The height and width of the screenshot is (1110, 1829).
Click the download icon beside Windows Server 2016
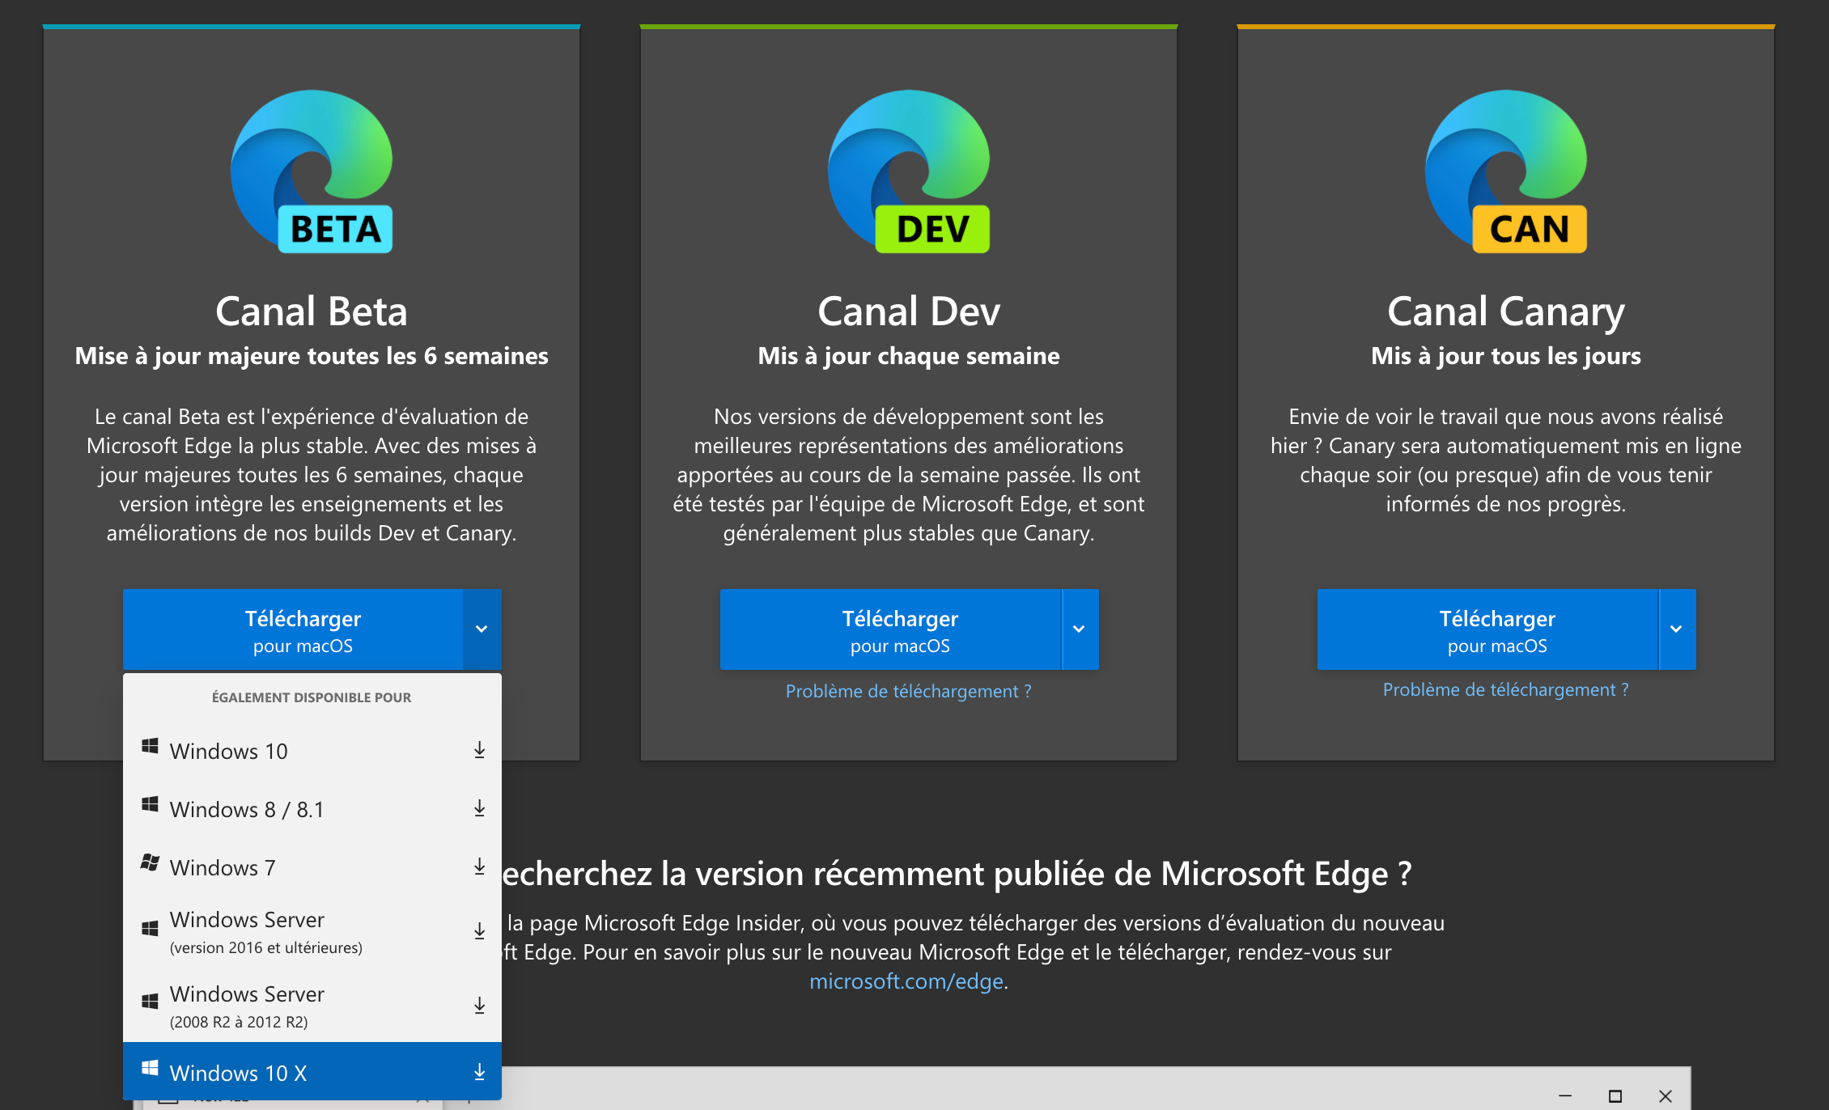[478, 930]
